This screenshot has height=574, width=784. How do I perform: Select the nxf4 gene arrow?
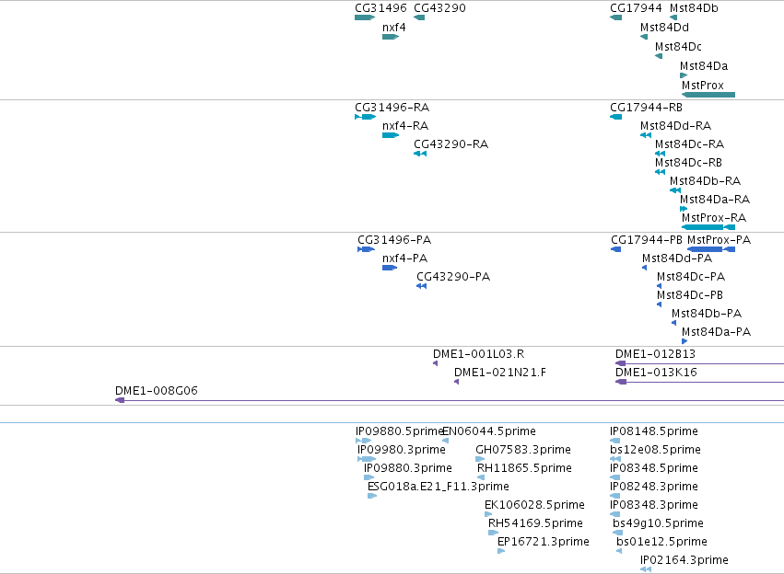(x=391, y=37)
